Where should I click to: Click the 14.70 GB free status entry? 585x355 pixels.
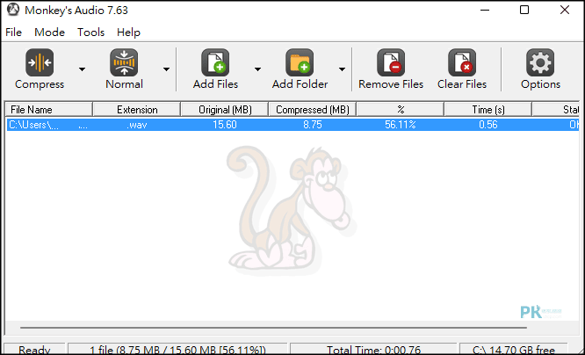click(514, 350)
